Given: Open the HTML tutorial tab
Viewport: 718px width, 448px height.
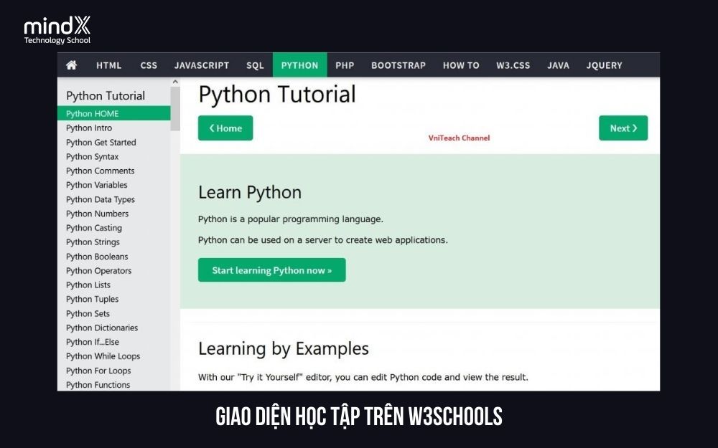Looking at the screenshot, I should [x=109, y=65].
